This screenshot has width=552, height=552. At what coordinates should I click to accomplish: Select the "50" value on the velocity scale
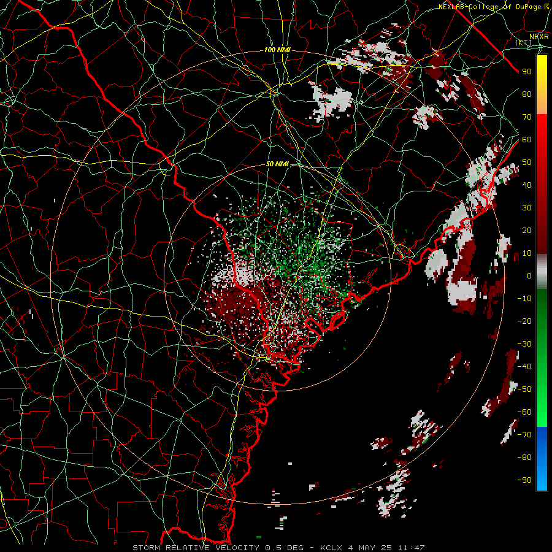click(x=527, y=163)
